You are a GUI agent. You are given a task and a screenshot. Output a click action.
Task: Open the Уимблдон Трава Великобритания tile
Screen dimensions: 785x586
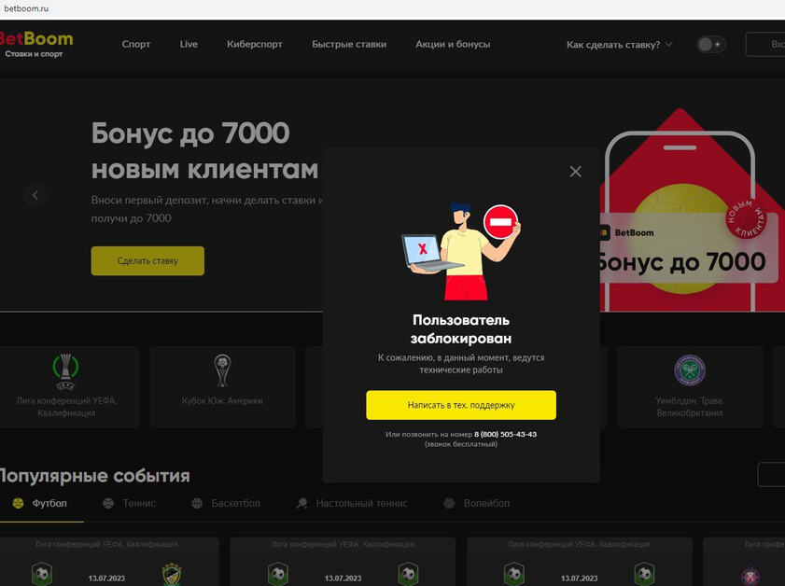coord(690,387)
